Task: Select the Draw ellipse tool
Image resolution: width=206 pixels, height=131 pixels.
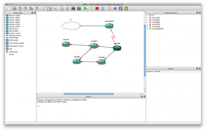Action: tap(126, 9)
